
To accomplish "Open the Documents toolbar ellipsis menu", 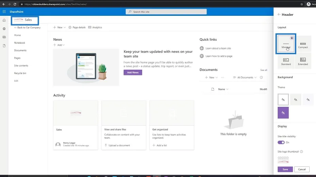I will point(222,77).
